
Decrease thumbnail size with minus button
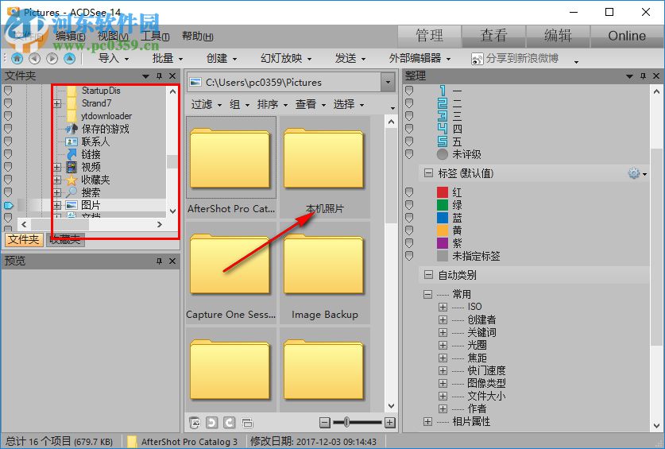(324, 422)
